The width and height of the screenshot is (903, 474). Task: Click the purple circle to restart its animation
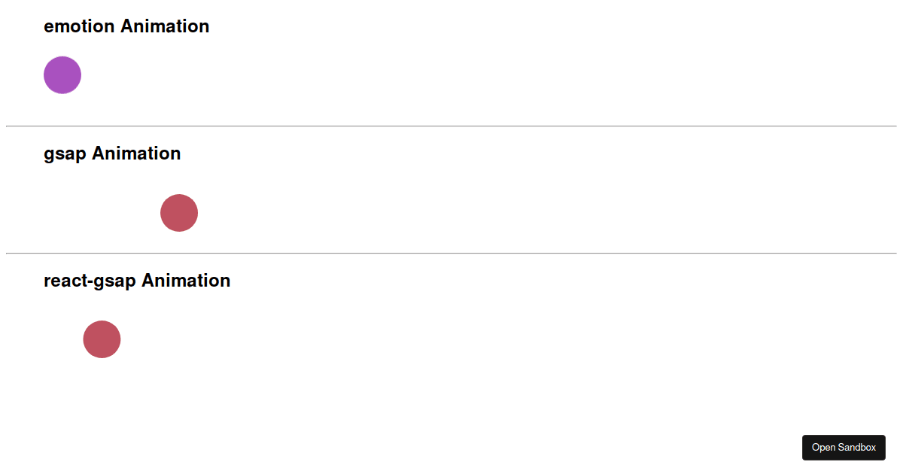(x=62, y=74)
